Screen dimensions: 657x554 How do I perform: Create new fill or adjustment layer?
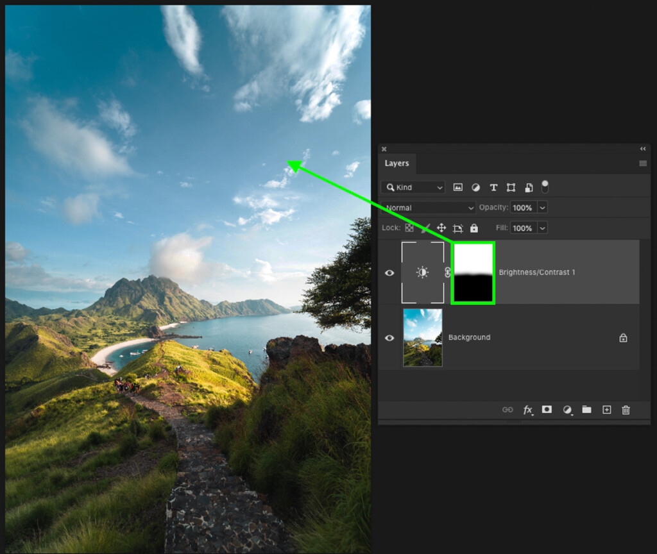(x=567, y=410)
